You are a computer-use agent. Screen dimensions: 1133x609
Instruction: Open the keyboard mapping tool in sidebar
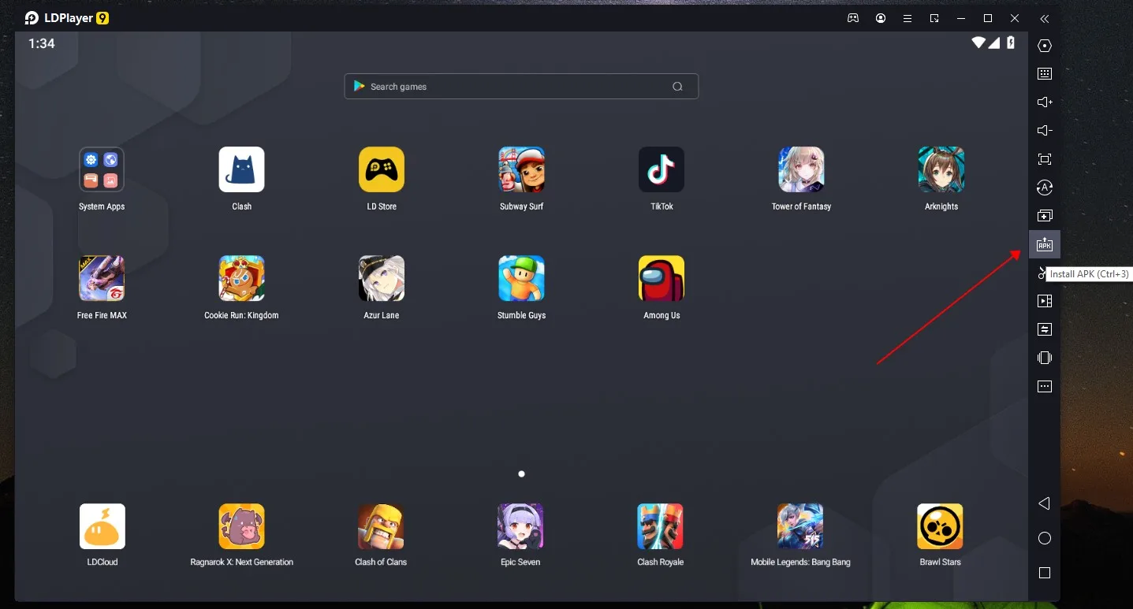click(x=1045, y=74)
